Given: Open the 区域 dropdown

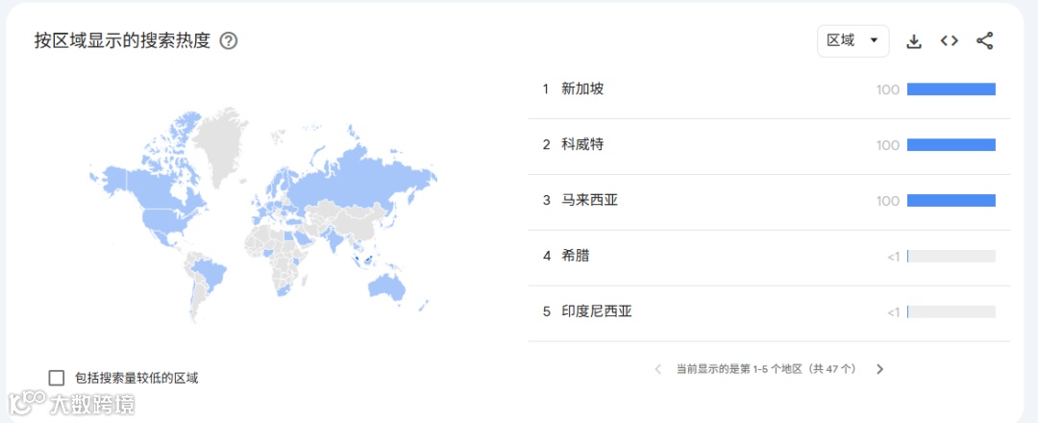Looking at the screenshot, I should click(x=853, y=40).
